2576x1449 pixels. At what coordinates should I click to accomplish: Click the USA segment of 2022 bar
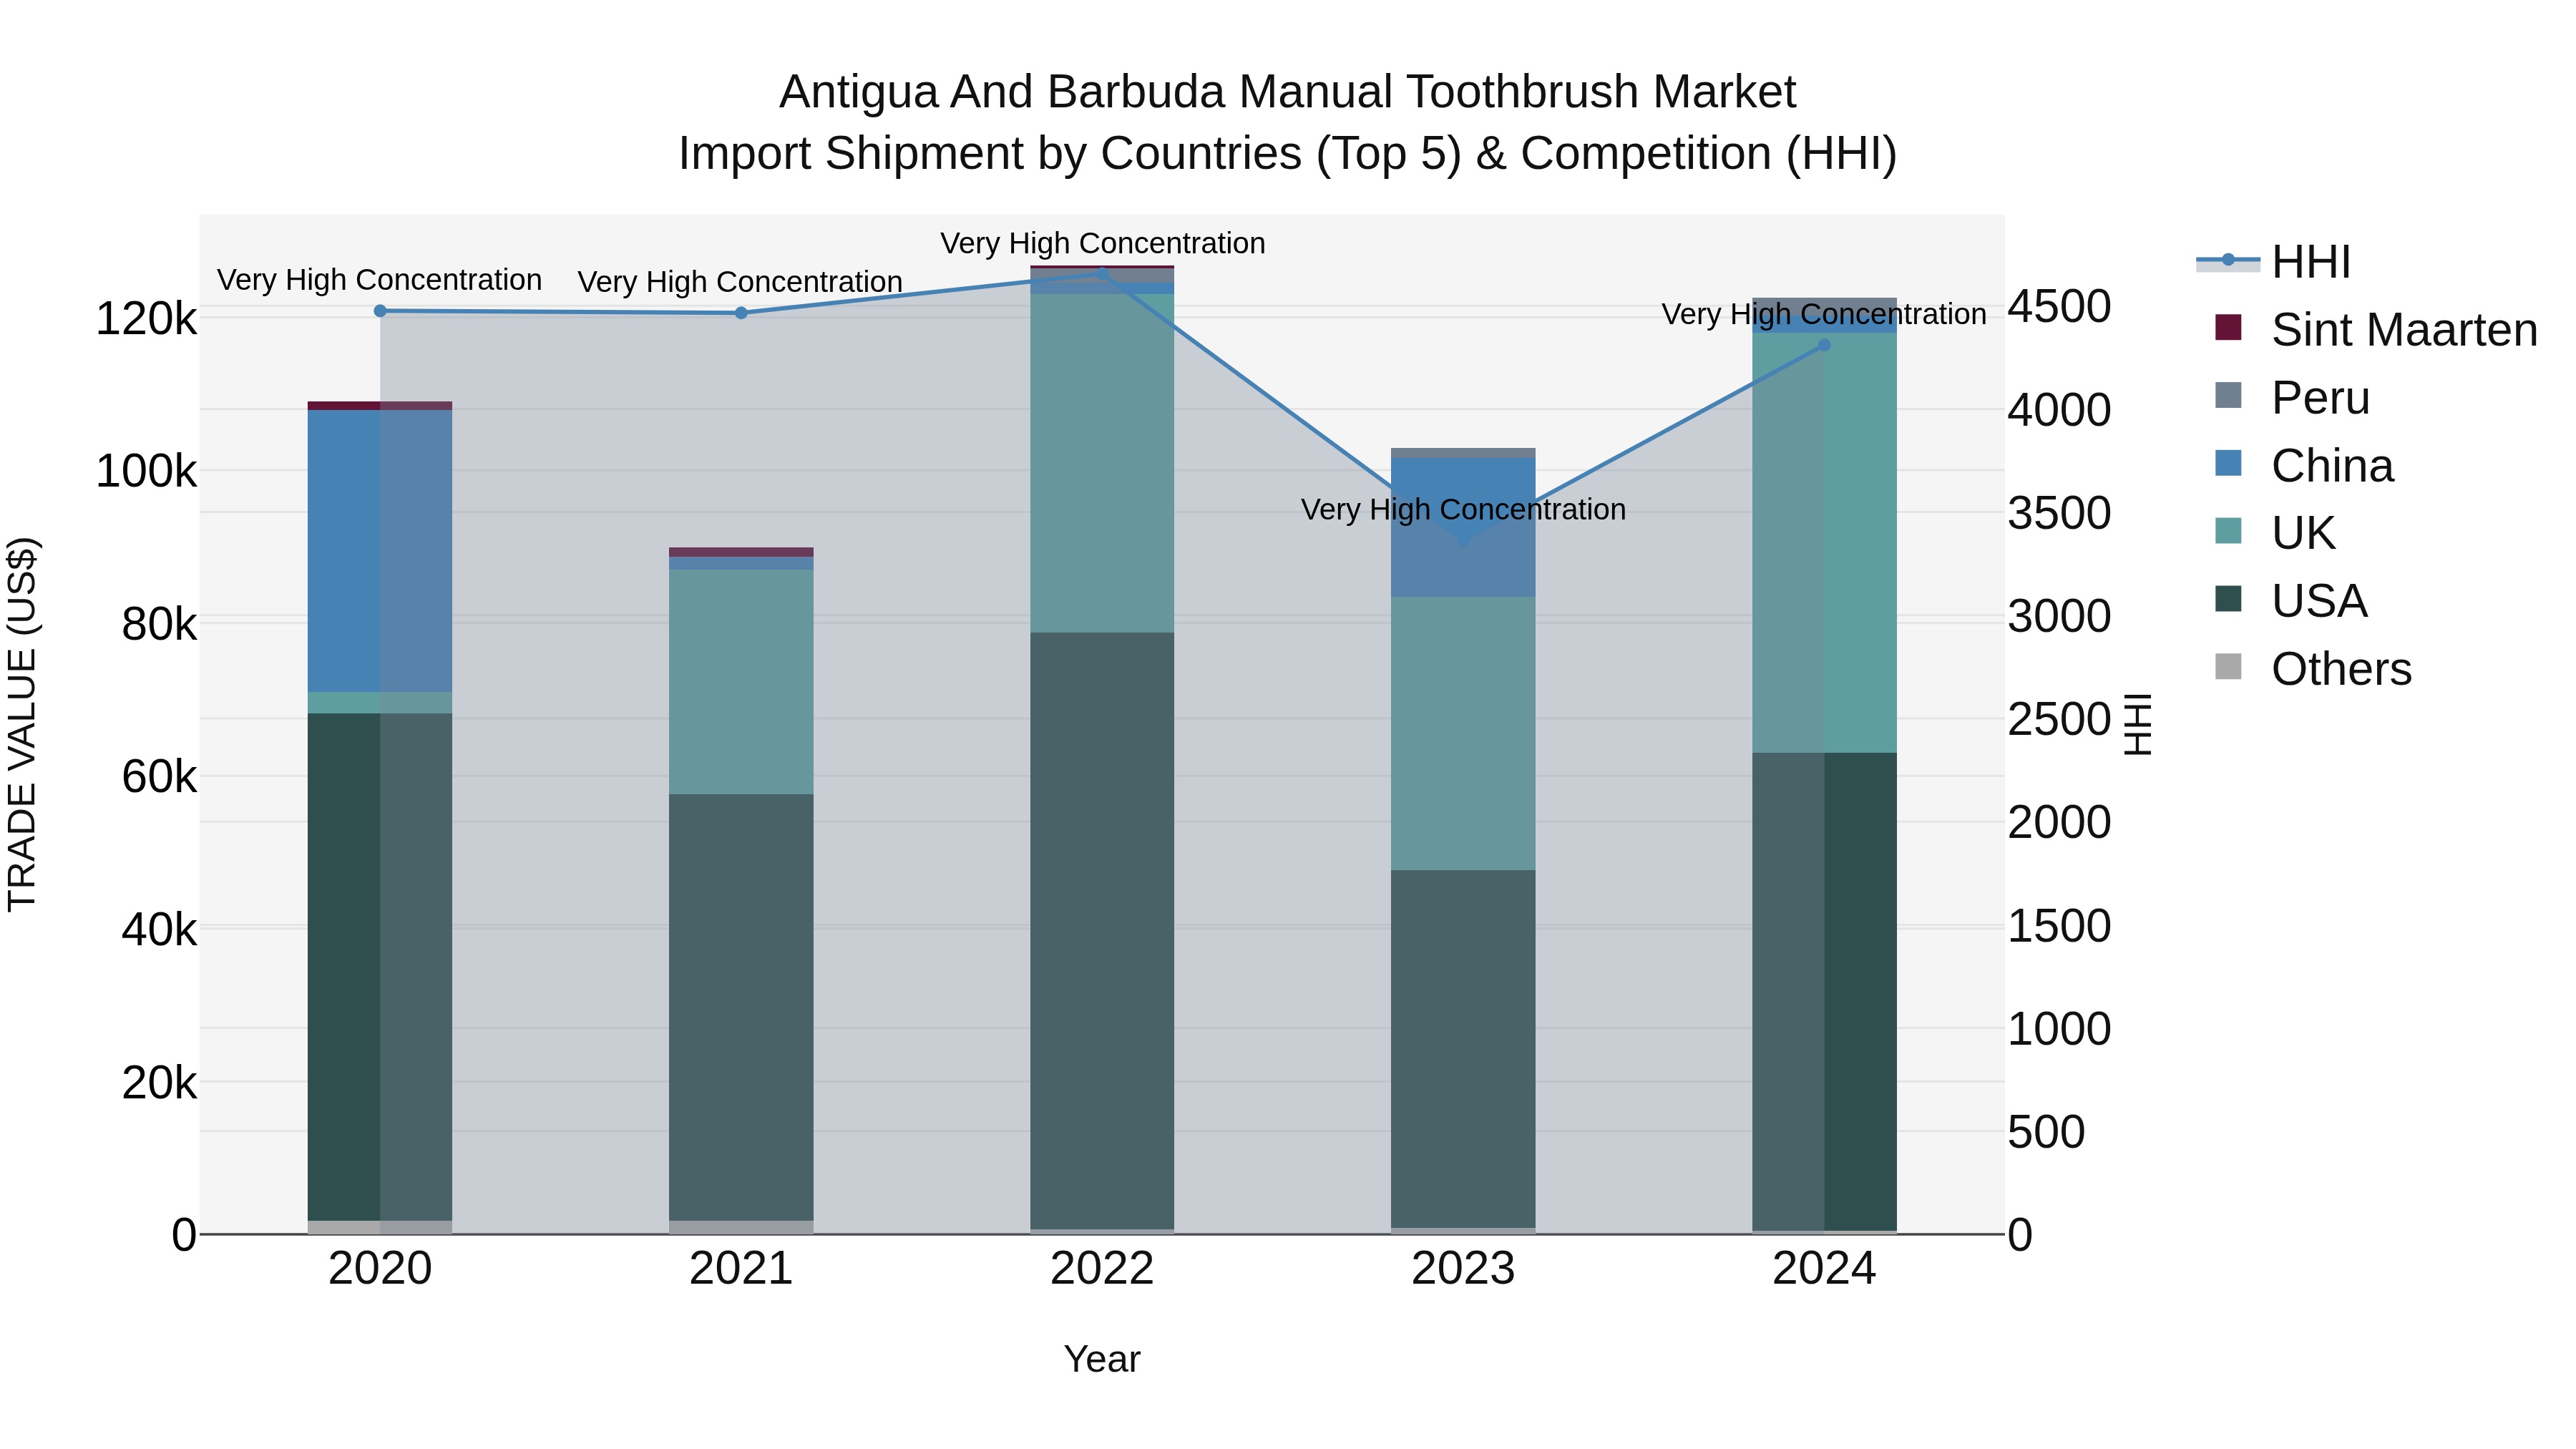click(x=1102, y=931)
